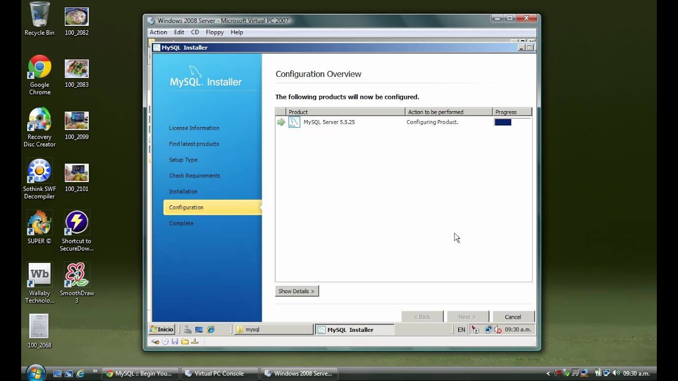Open Sothink SWF Decompiler shortcut
Image resolution: width=678 pixels, height=381 pixels.
39,179
